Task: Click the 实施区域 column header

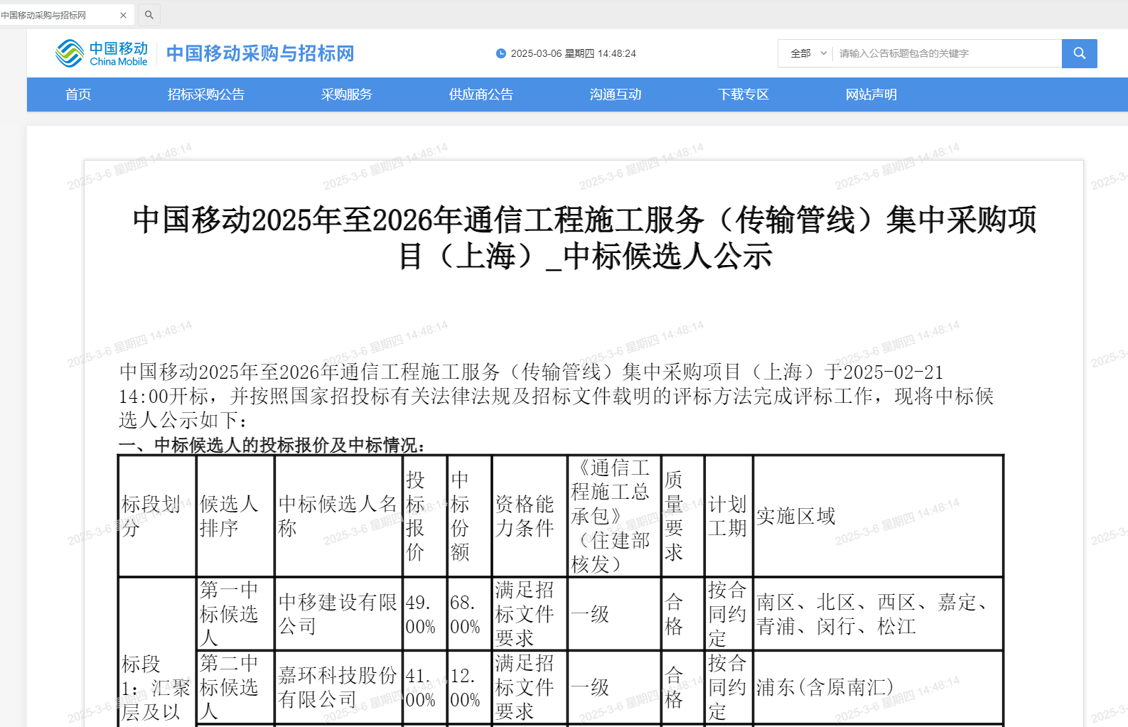Action: [x=796, y=516]
